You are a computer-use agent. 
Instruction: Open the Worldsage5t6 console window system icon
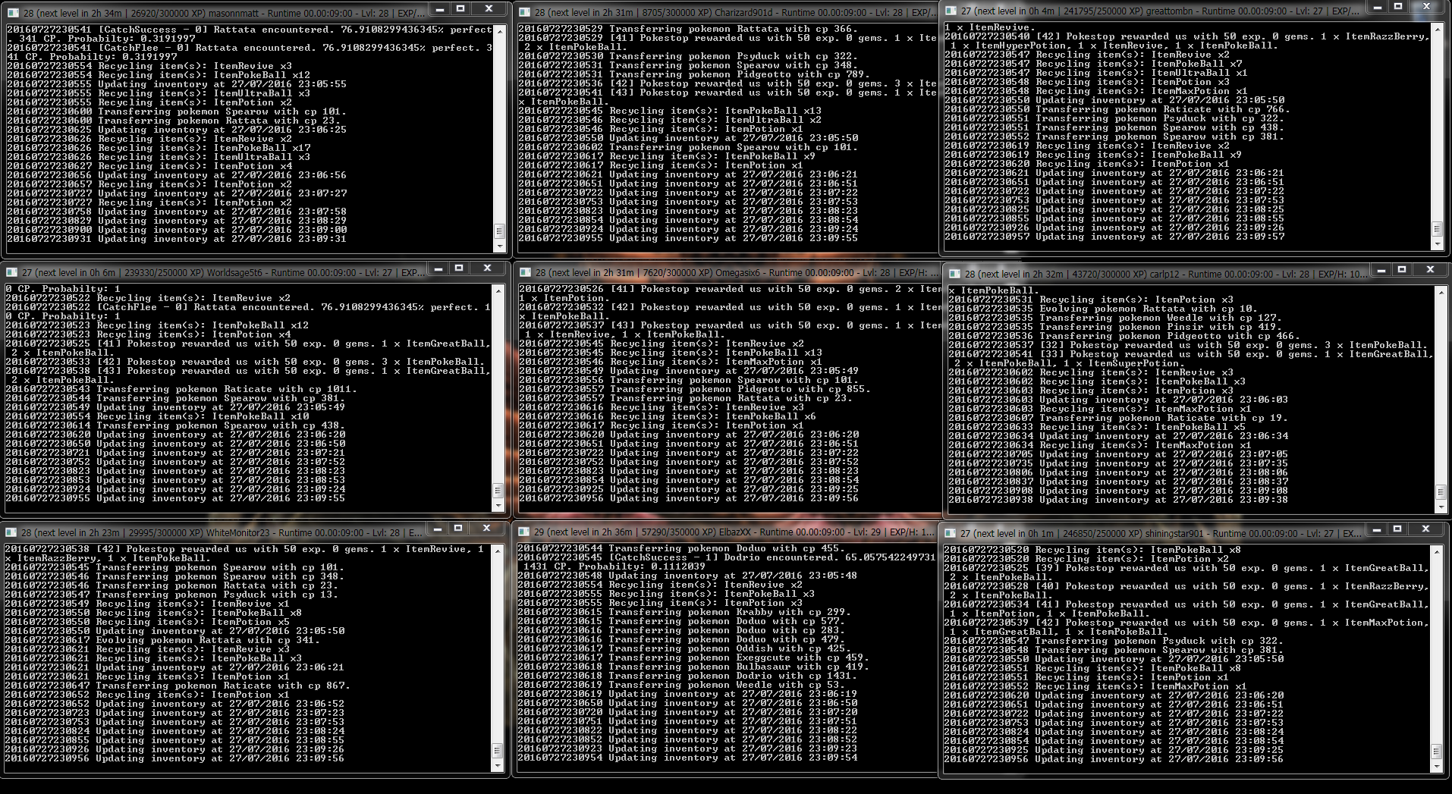tap(11, 272)
